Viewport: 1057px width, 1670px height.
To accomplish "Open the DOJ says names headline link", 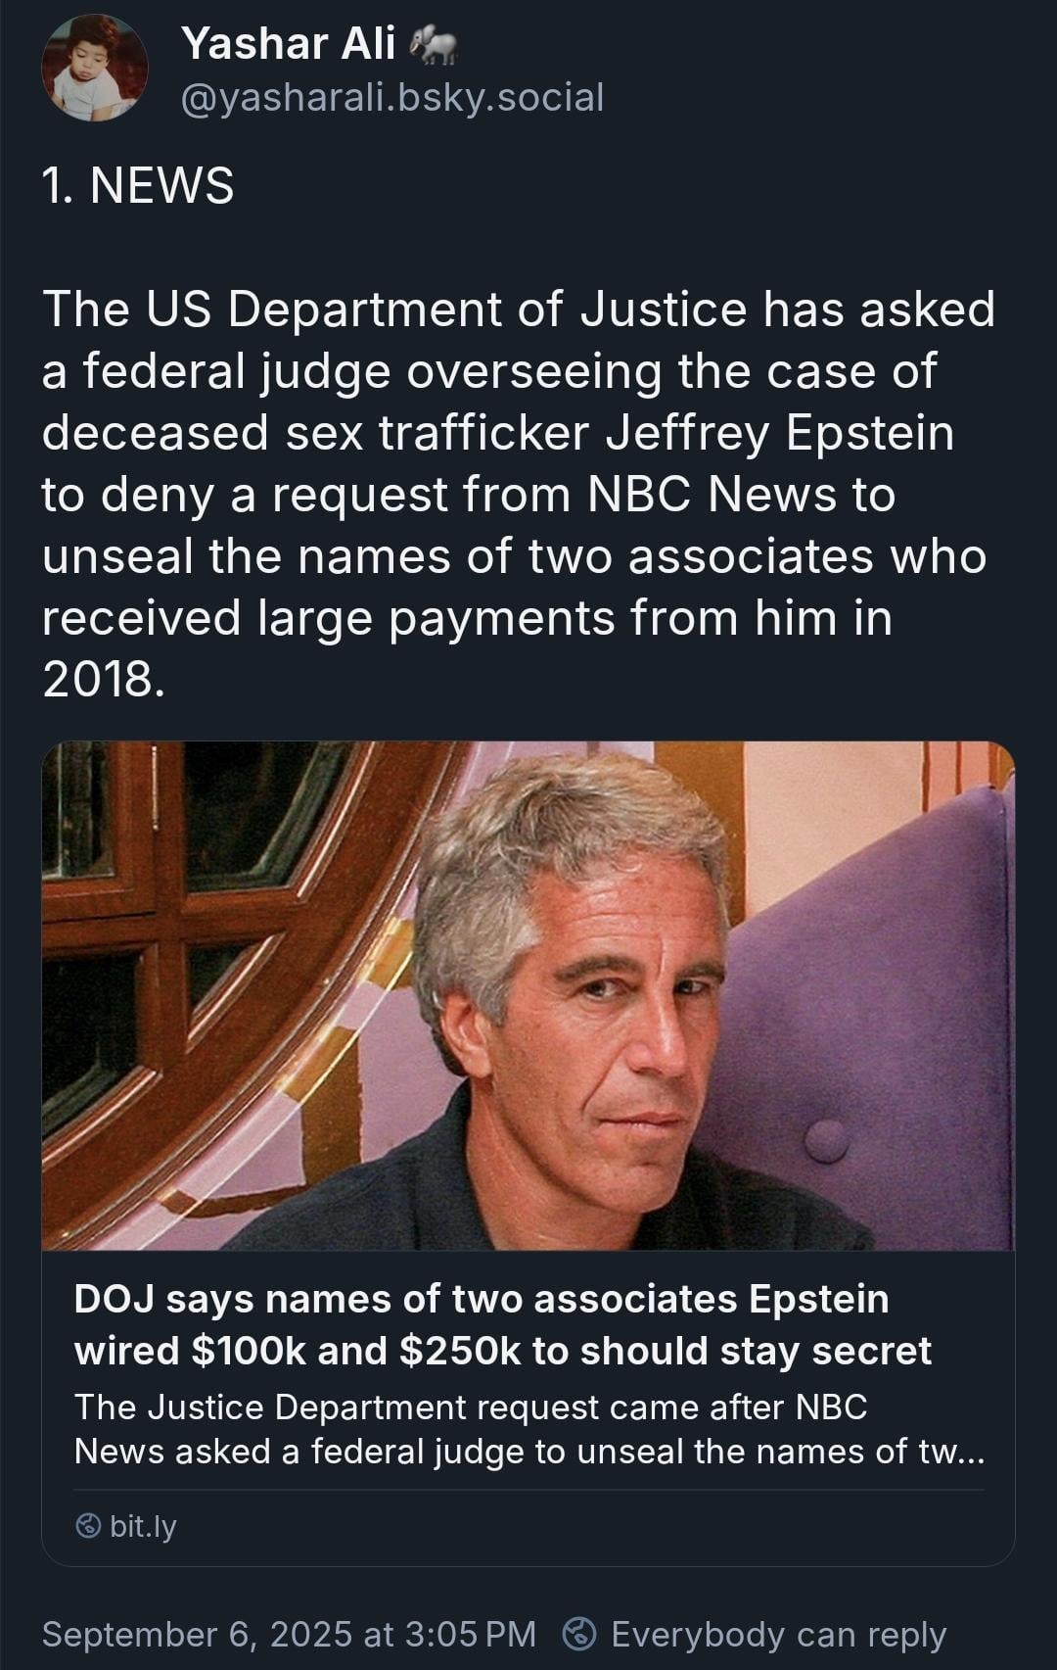I will (x=502, y=1324).
